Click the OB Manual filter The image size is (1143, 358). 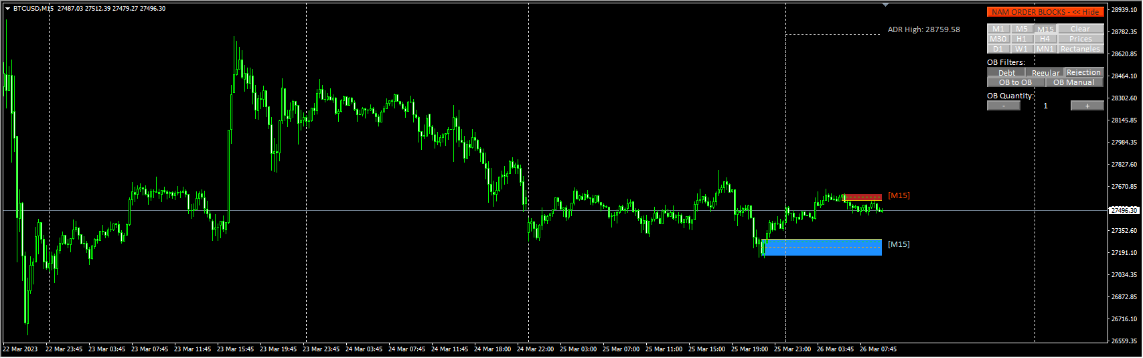point(1074,82)
